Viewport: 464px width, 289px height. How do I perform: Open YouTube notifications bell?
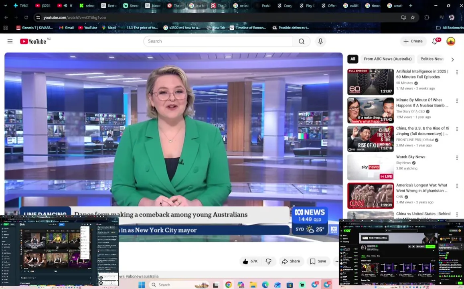pyautogui.click(x=435, y=41)
